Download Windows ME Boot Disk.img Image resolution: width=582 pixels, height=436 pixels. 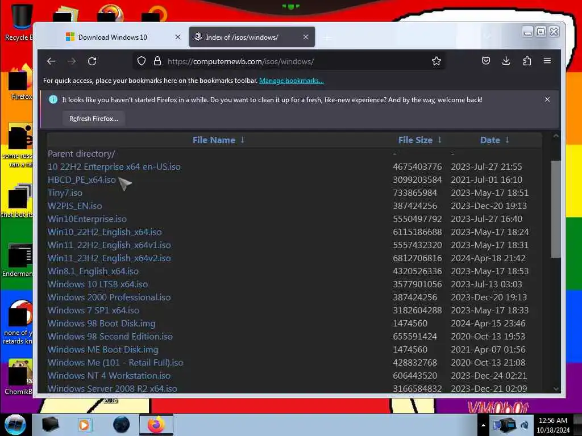[x=103, y=349]
